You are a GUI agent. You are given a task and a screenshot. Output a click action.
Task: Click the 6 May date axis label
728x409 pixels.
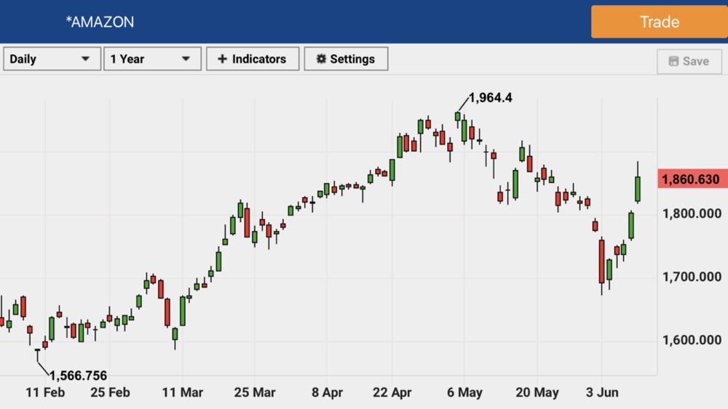464,392
